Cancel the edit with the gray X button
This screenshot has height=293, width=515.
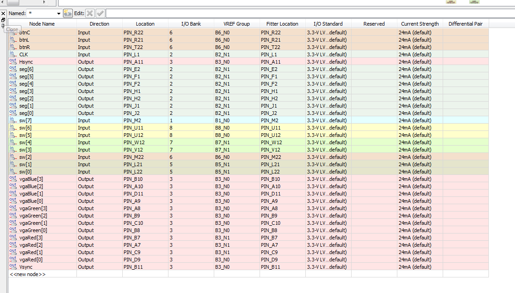(90, 13)
